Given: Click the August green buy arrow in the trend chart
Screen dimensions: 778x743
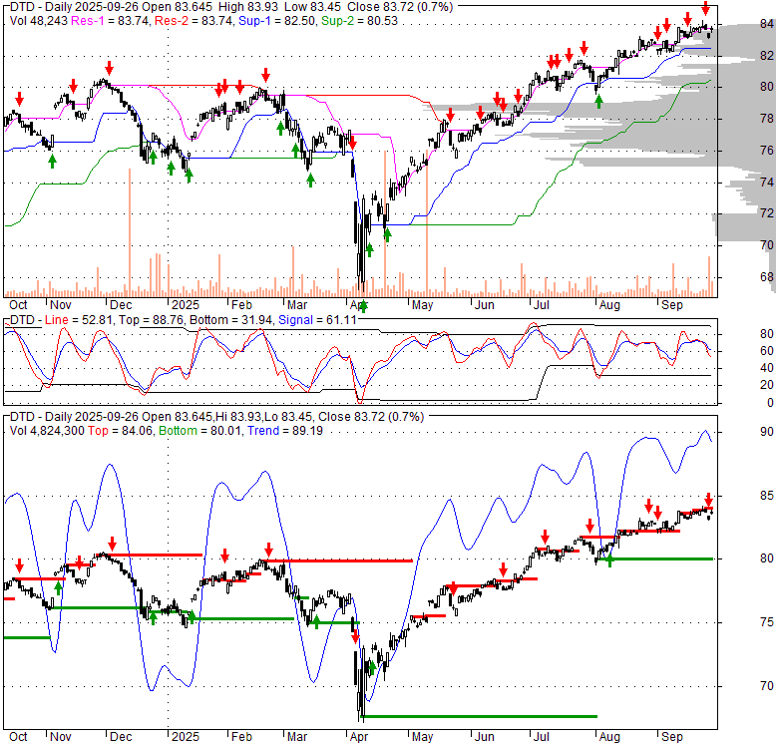Looking at the screenshot, I should pos(609,560).
